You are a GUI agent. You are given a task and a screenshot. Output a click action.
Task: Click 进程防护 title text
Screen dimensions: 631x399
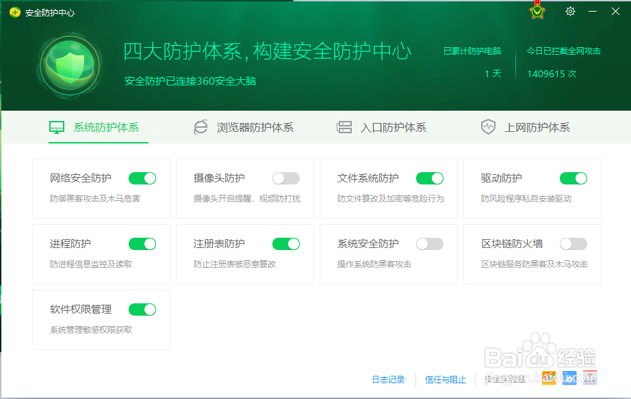tap(70, 243)
